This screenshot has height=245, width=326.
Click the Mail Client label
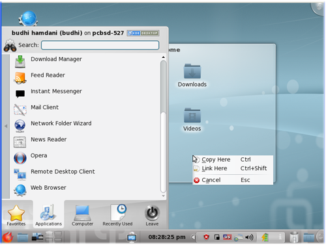pyautogui.click(x=44, y=107)
